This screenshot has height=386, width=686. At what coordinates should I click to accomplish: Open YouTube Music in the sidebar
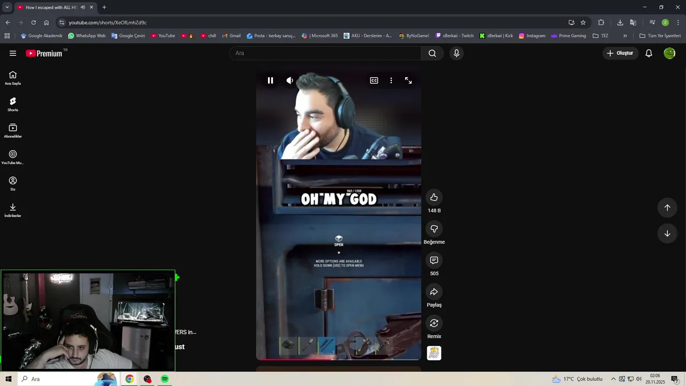pos(13,157)
